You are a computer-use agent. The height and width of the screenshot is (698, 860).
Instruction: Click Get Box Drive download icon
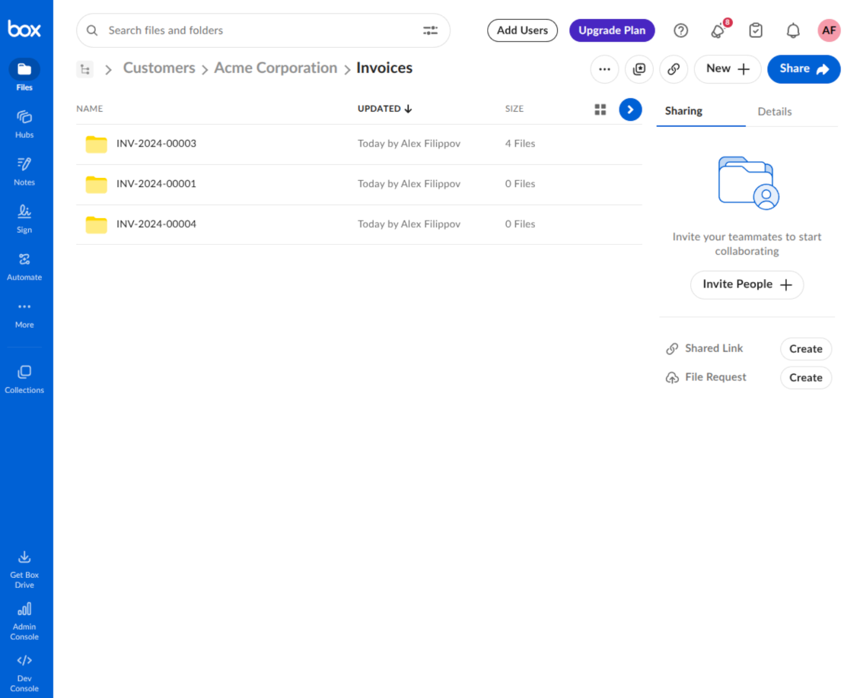point(24,557)
